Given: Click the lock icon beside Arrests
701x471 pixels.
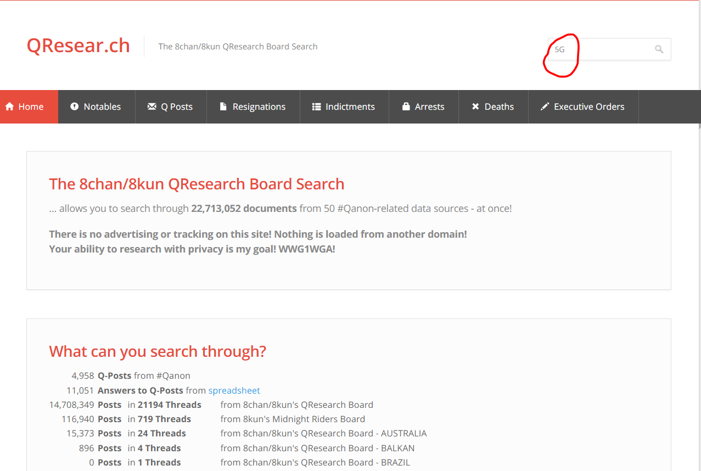Looking at the screenshot, I should click(x=406, y=106).
